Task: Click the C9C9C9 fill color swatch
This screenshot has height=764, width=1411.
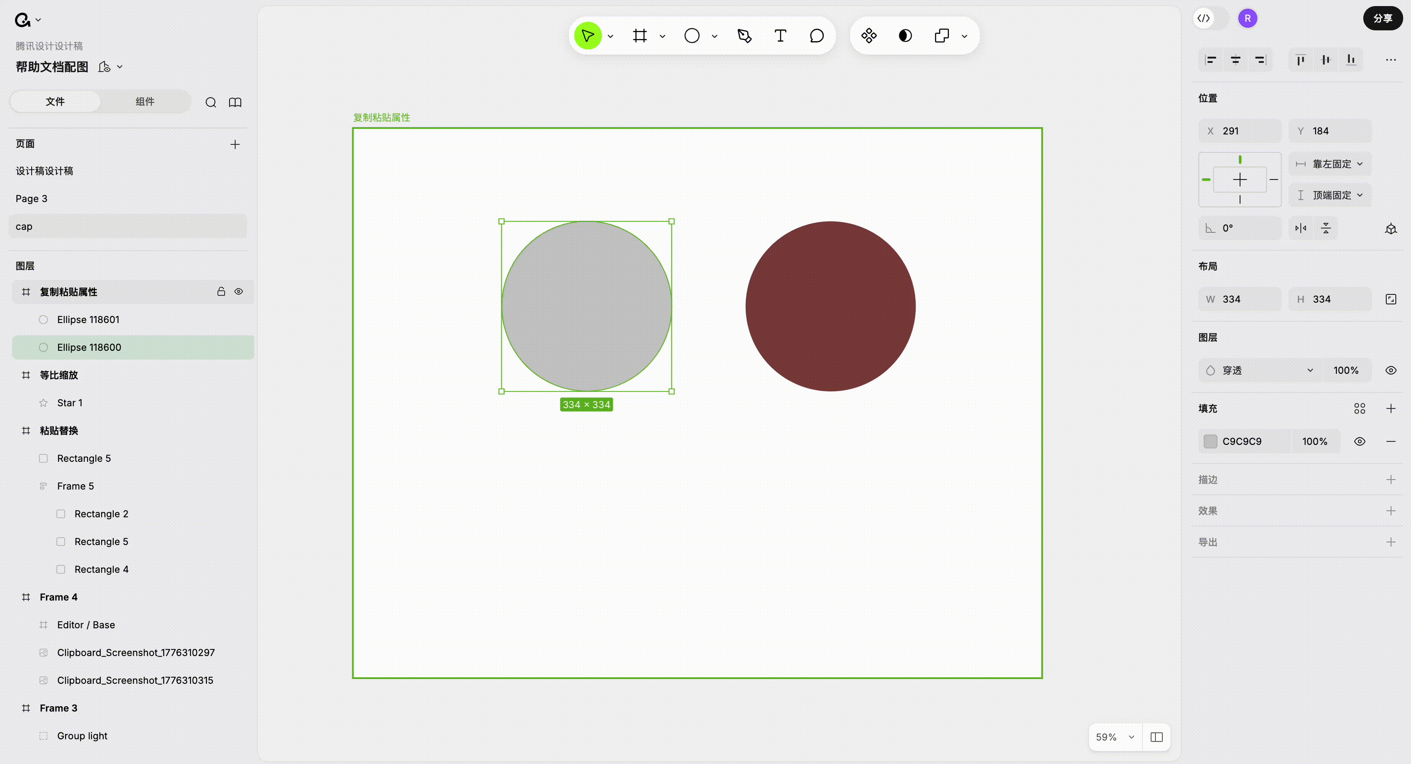Action: [1210, 442]
